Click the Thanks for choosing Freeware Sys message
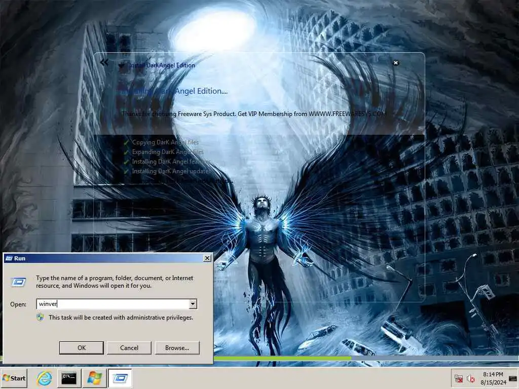Image resolution: width=519 pixels, height=389 pixels. click(253, 114)
